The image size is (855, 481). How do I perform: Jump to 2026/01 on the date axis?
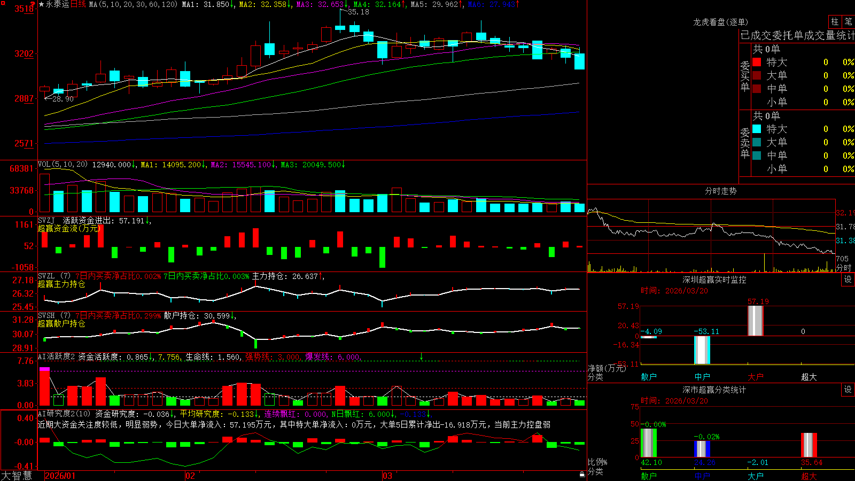click(x=60, y=476)
